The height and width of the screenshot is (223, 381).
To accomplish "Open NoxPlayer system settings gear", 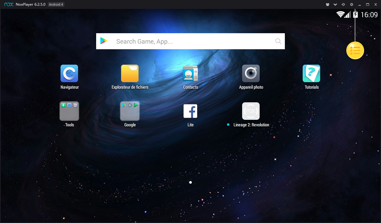I will coord(352,4).
